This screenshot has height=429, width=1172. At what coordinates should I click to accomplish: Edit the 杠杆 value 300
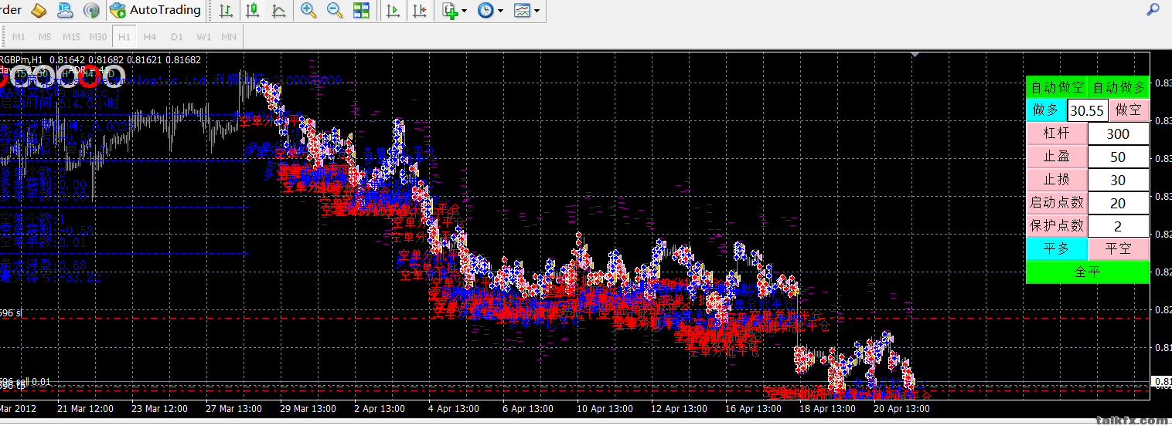click(1119, 133)
